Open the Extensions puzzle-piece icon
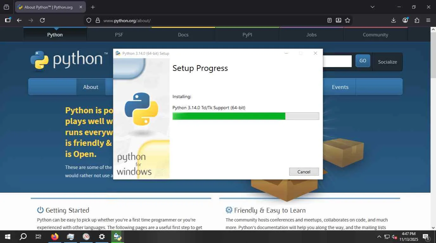 tap(417, 20)
